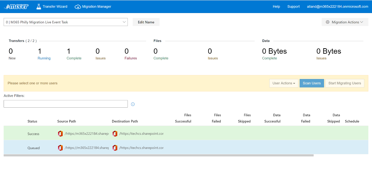Click the horizontal scrollbar below the table
The height and width of the screenshot is (177, 372).
coord(159,155)
